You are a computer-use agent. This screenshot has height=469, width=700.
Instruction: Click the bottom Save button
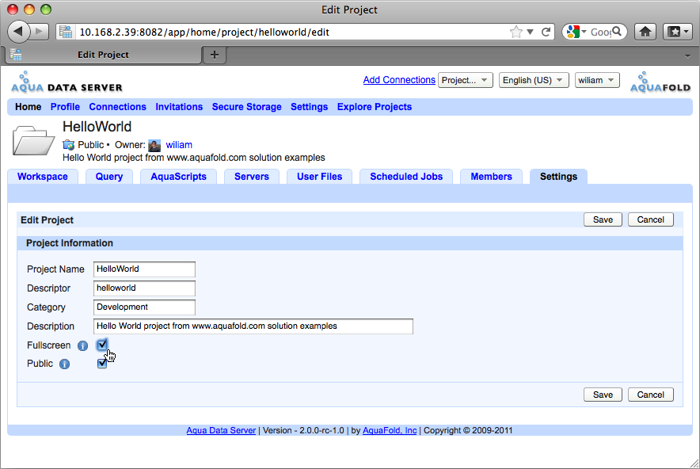[x=603, y=395]
